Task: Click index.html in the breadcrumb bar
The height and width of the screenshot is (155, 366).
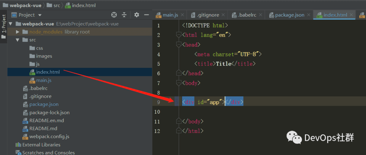Action: click(81, 5)
